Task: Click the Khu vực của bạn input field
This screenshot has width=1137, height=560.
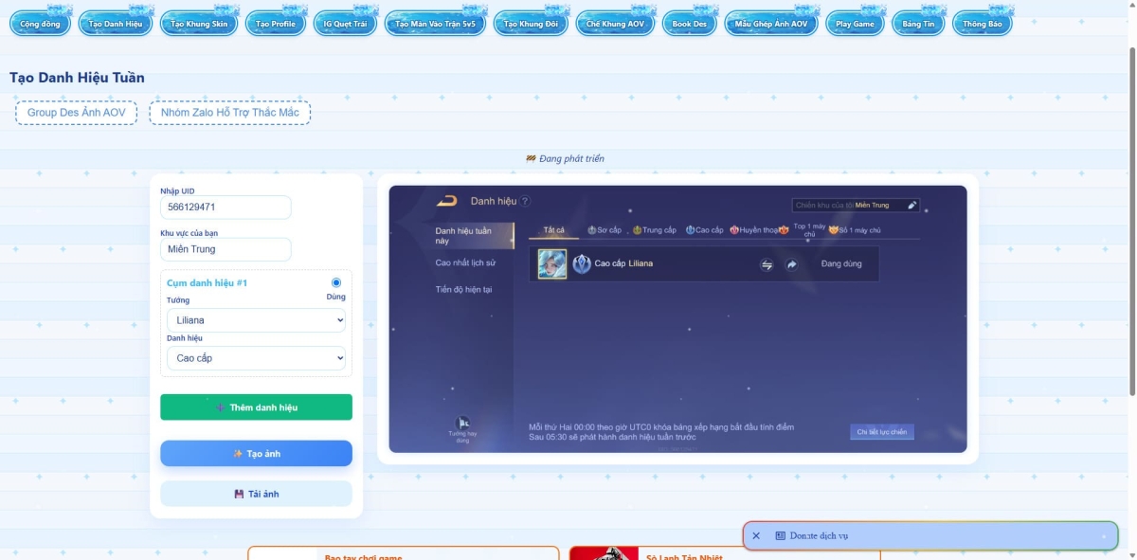Action: point(226,249)
